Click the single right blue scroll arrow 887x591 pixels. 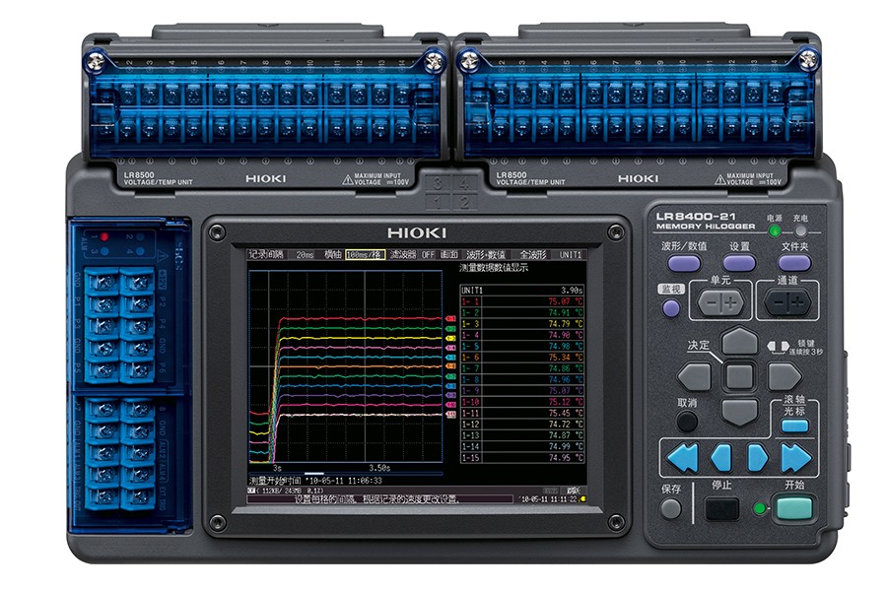click(758, 457)
